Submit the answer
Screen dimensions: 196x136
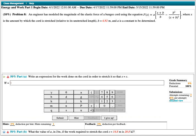click(x=60, y=118)
